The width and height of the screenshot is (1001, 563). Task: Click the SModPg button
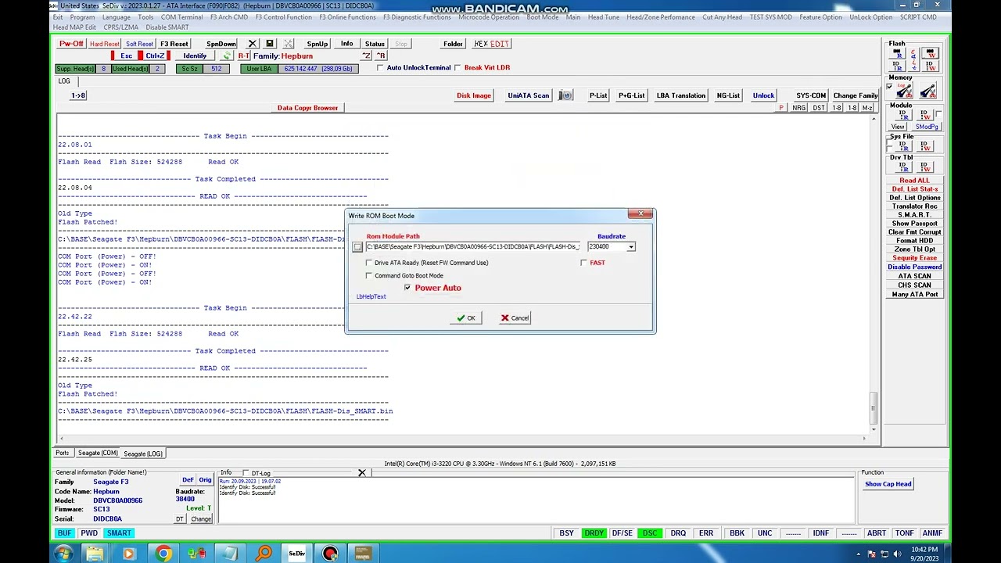click(927, 127)
